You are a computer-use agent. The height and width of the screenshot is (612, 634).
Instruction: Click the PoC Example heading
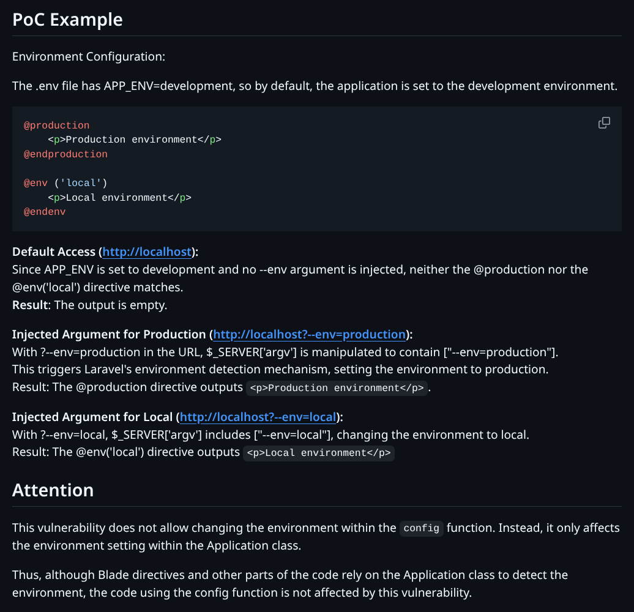click(68, 20)
